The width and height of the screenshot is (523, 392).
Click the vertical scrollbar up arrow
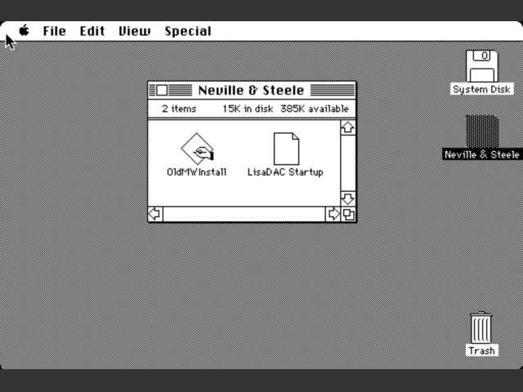coord(348,127)
